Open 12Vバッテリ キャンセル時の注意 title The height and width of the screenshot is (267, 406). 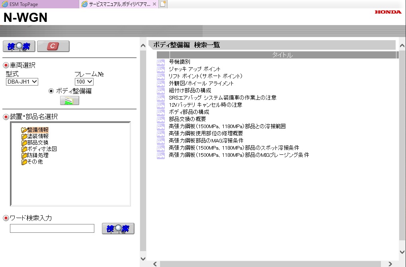[x=206, y=105]
